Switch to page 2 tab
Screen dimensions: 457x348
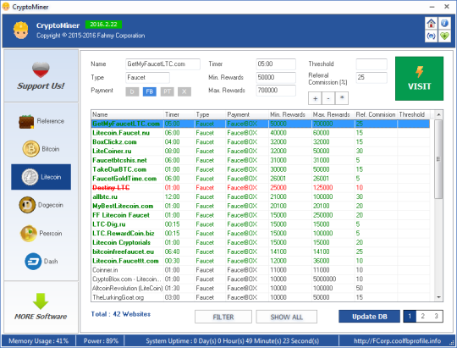click(x=422, y=316)
